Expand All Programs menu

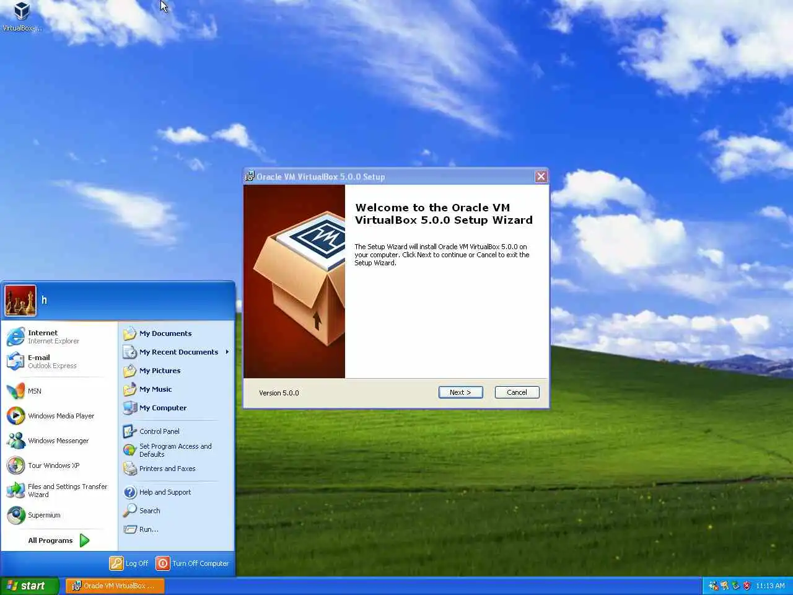click(59, 540)
